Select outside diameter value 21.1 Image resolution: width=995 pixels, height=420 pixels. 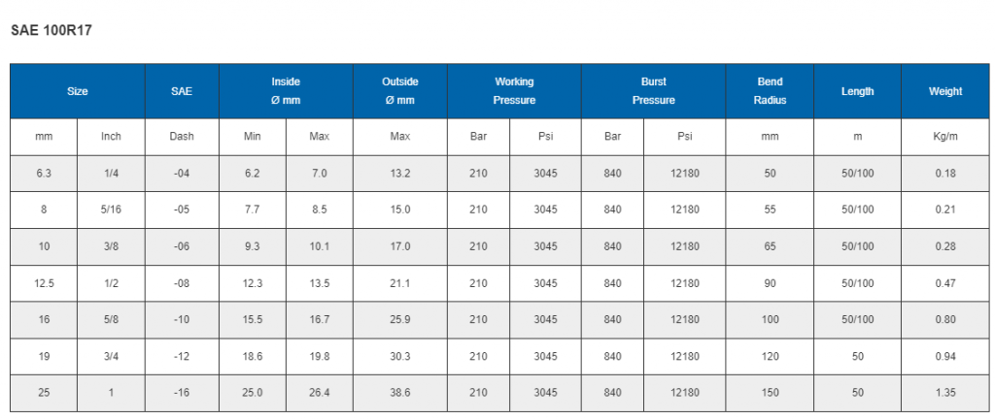tap(399, 283)
